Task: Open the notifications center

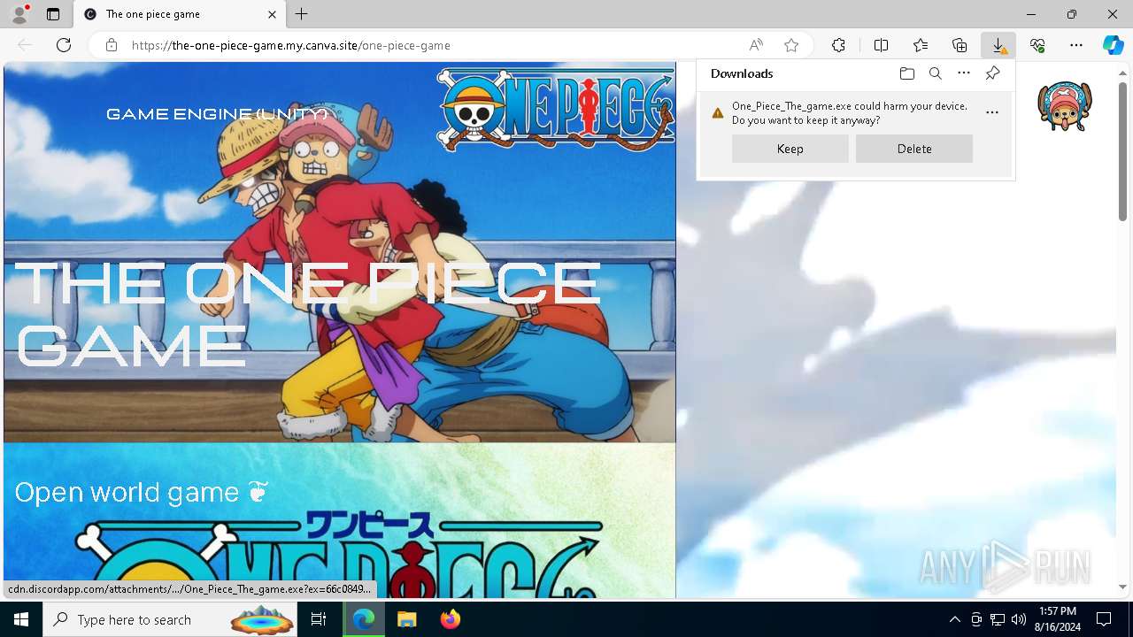Action: (1104, 619)
